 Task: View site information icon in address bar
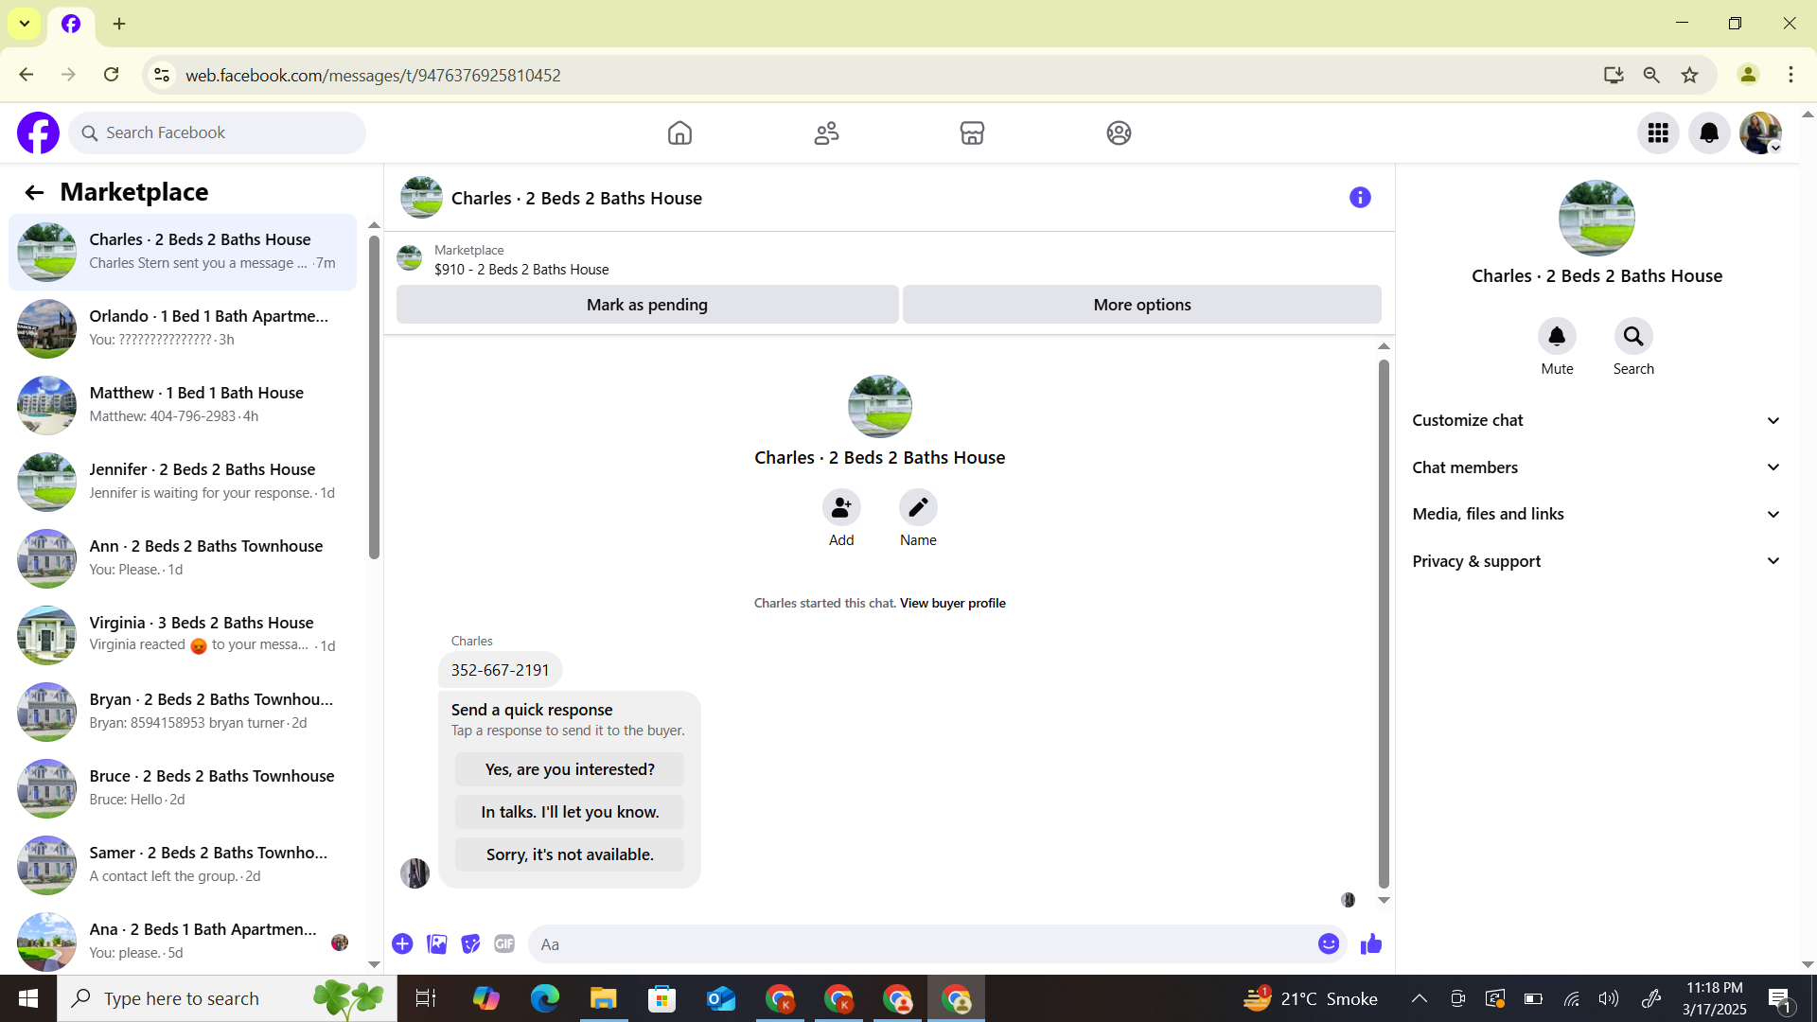click(162, 75)
